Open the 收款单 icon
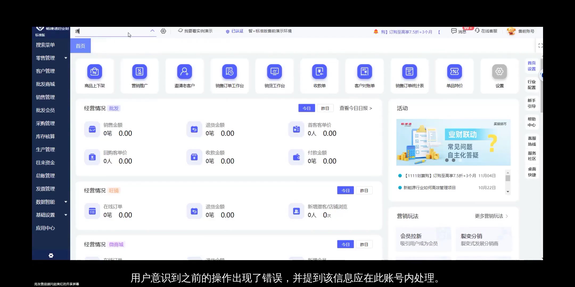 pyautogui.click(x=319, y=76)
